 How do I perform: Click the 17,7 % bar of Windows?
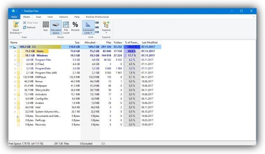click(x=132, y=55)
